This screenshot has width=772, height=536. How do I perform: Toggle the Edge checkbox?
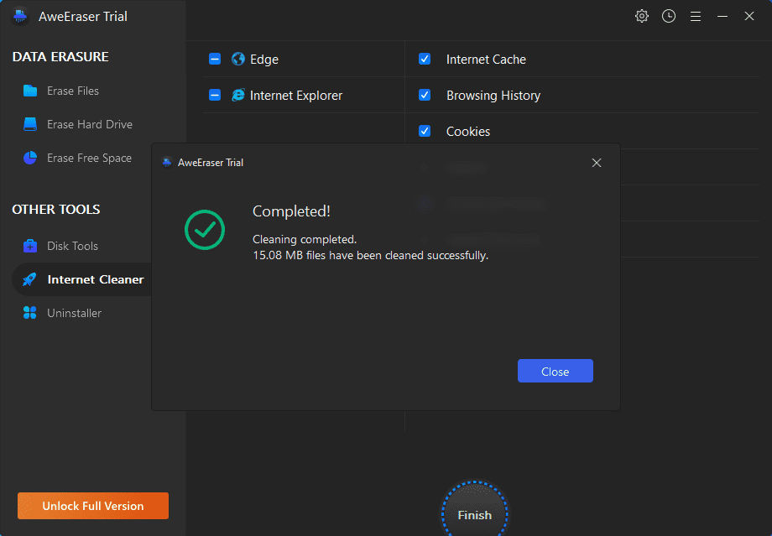pyautogui.click(x=215, y=60)
